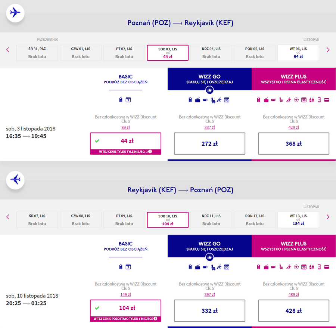Click outbound BASIC 2-day check-in calendar icon
This screenshot has height=328, width=336.
(x=128, y=100)
